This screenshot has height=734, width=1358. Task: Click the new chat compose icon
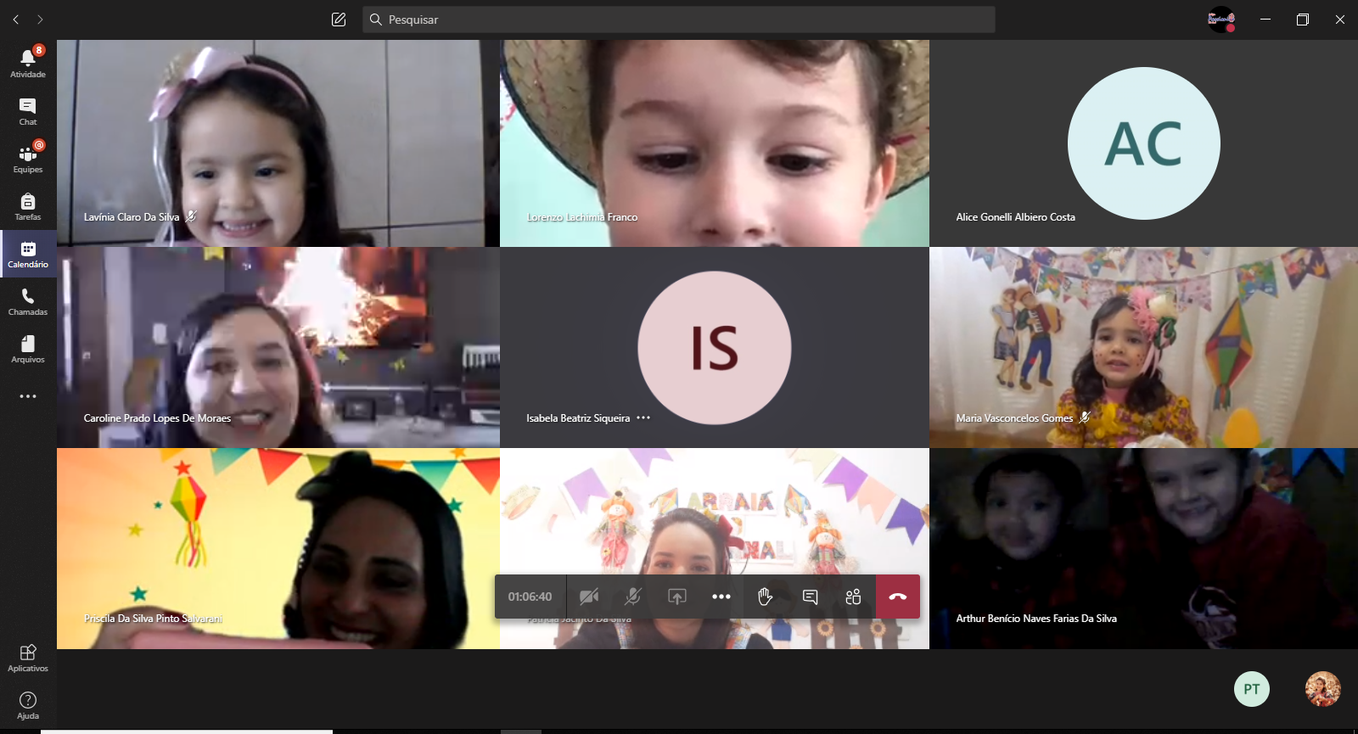point(339,20)
